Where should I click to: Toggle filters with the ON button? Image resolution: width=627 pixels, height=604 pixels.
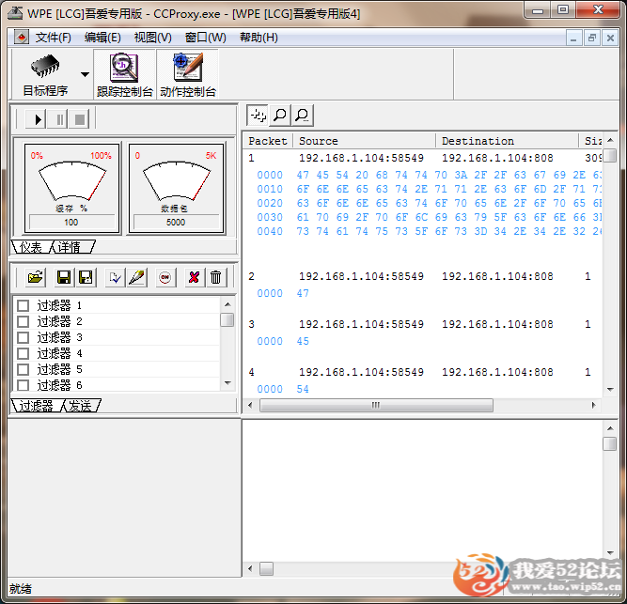click(x=165, y=277)
